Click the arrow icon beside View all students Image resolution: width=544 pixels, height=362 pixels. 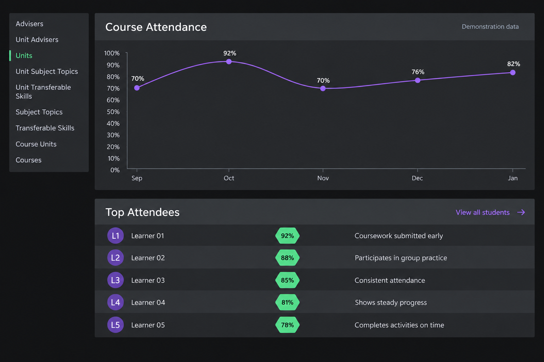[521, 212]
